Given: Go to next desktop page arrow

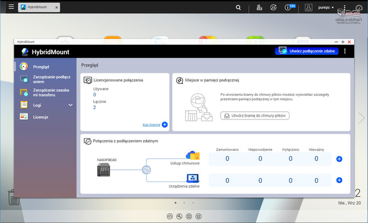Looking at the screenshot, I should [x=361, y=118].
